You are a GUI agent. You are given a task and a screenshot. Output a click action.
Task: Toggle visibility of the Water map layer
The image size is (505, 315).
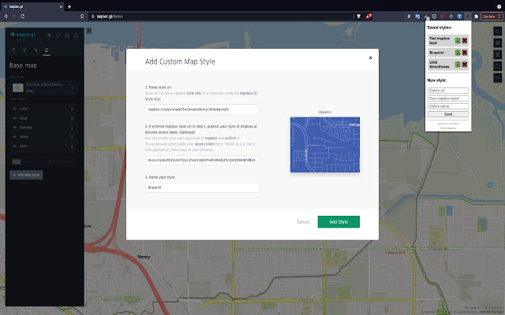[x=14, y=137]
